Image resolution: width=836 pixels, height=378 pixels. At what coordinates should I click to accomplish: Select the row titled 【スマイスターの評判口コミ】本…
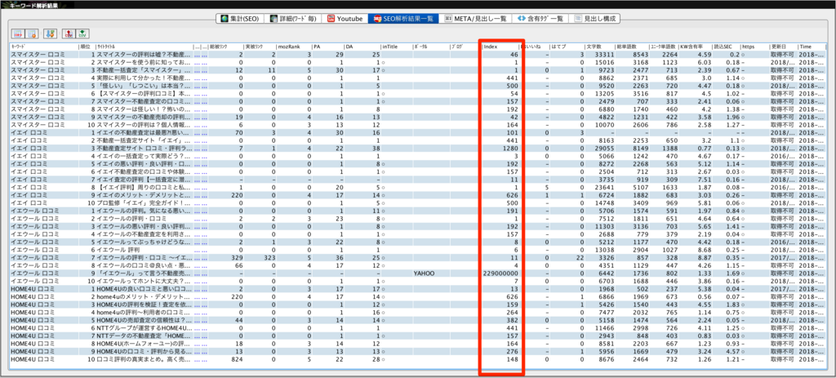click(x=417, y=93)
